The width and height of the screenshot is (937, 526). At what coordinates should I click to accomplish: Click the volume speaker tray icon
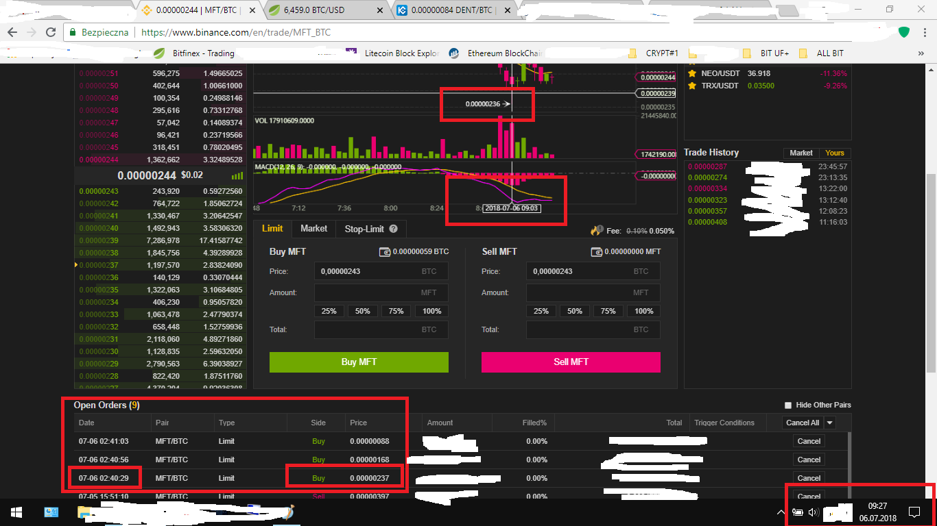point(814,512)
